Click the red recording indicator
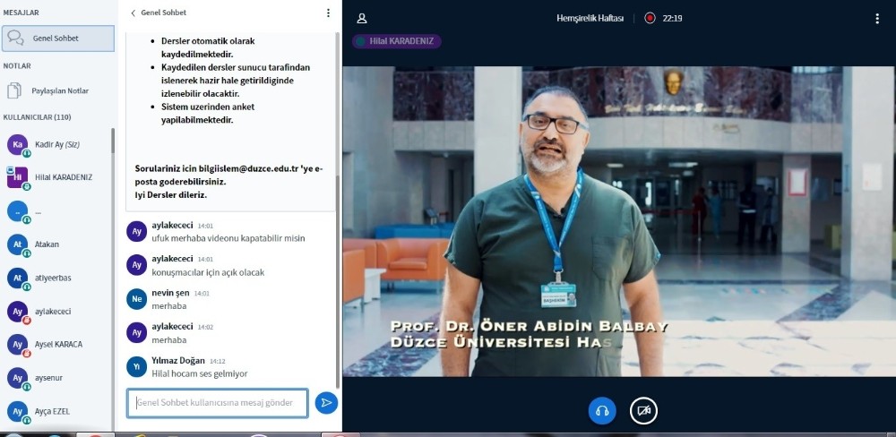Image resolution: width=896 pixels, height=437 pixels. pos(650,17)
